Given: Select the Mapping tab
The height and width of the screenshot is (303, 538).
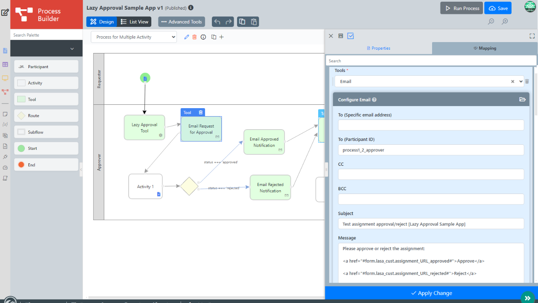Looking at the screenshot, I should pyautogui.click(x=485, y=48).
